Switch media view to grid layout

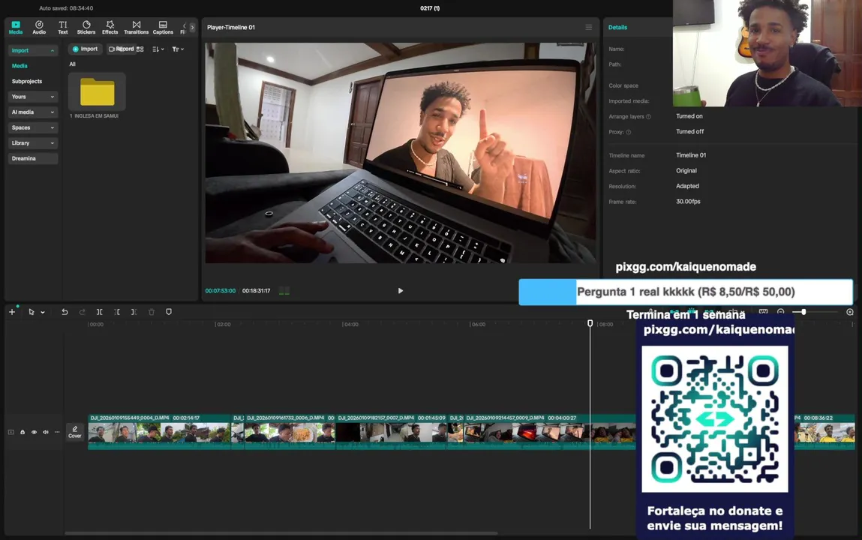coord(140,49)
